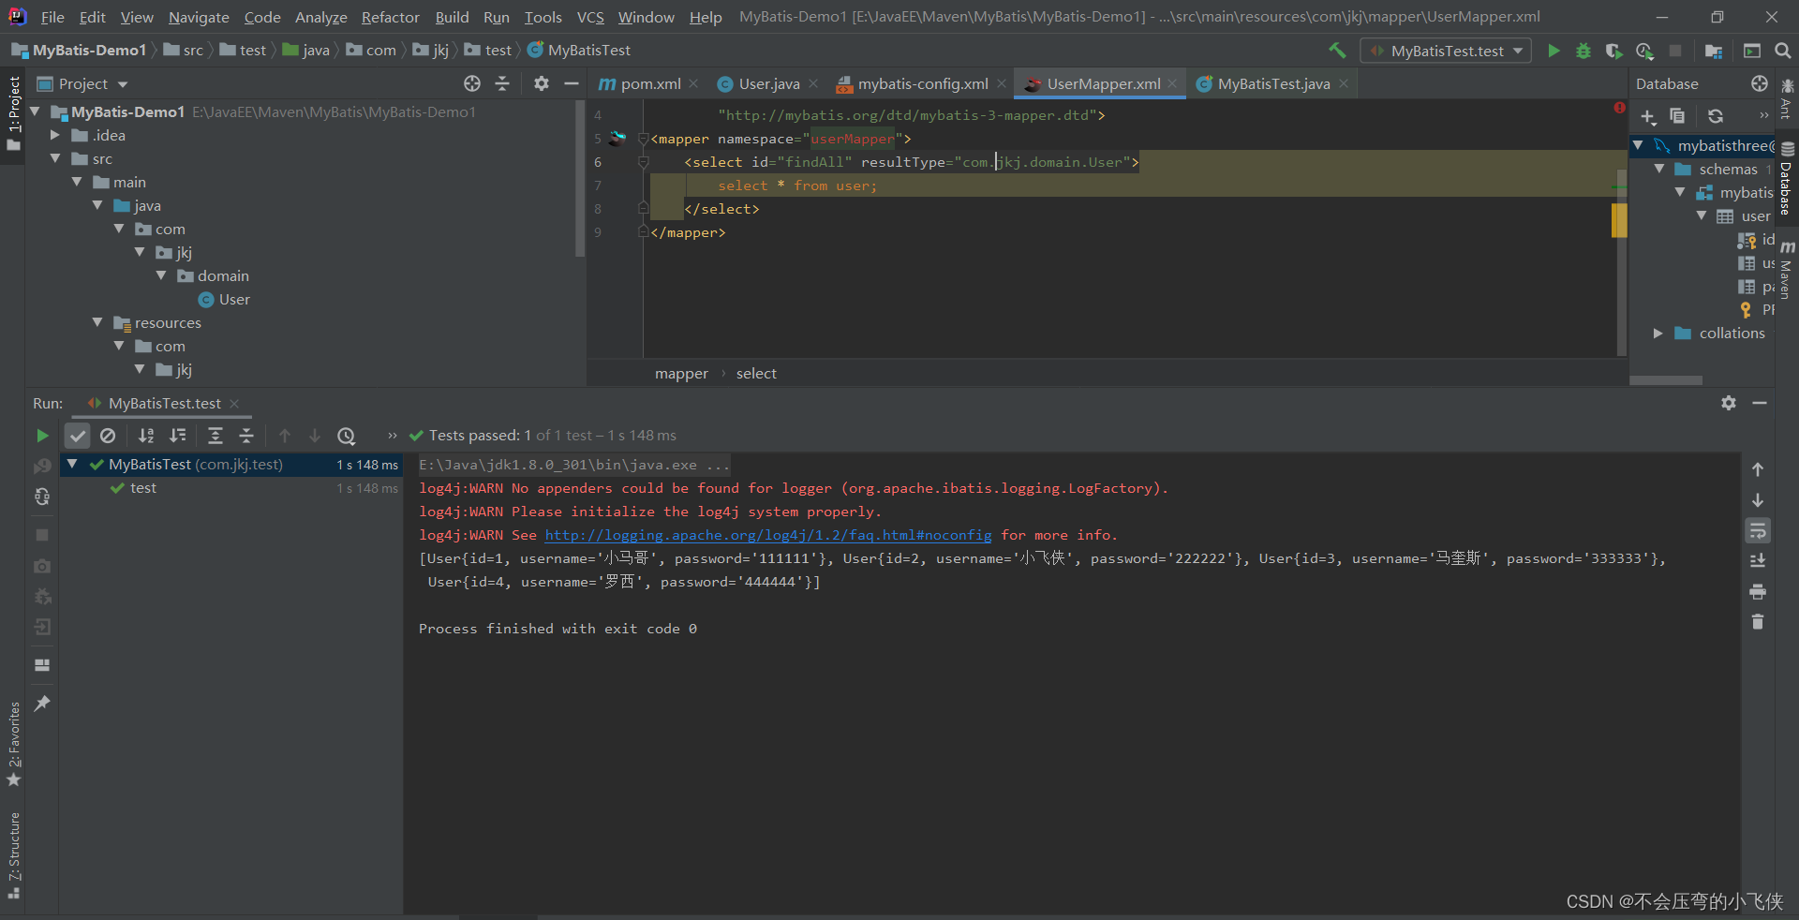
Task: Rerun the test in Run panel
Action: click(42, 436)
